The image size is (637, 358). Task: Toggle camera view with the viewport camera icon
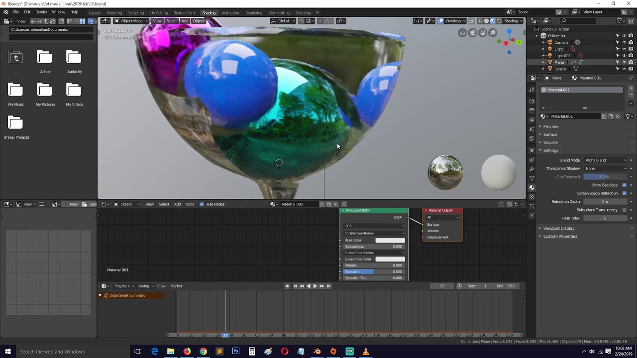pyautogui.click(x=472, y=33)
